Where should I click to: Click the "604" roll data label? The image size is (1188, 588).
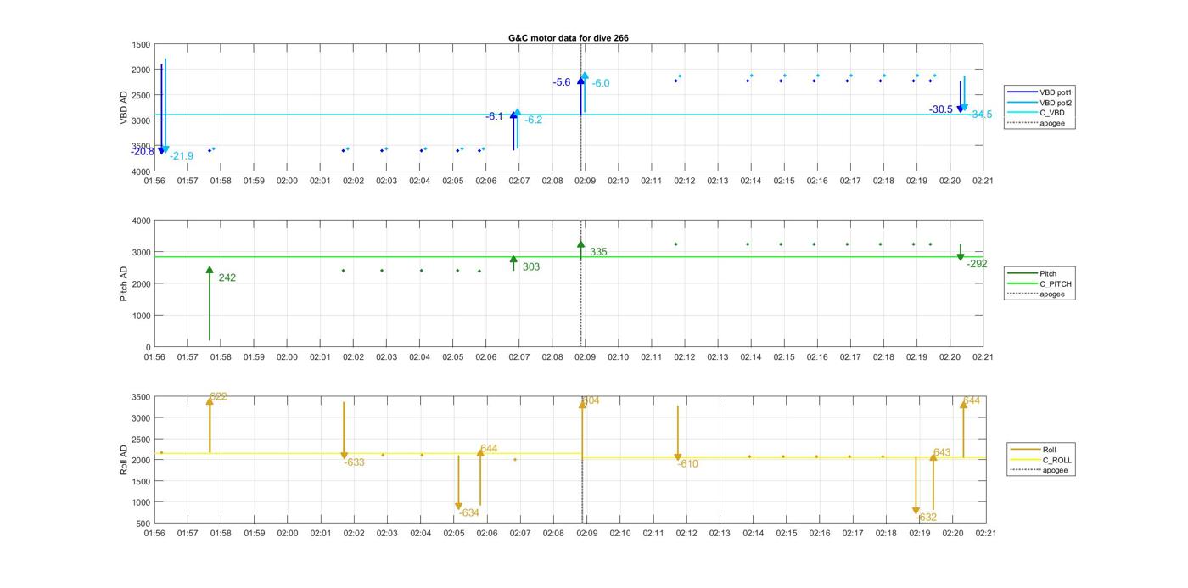[x=591, y=400]
